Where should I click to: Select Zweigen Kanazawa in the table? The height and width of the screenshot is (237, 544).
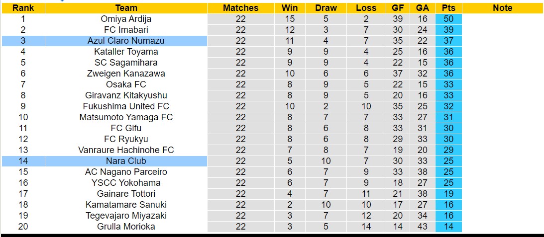126,74
